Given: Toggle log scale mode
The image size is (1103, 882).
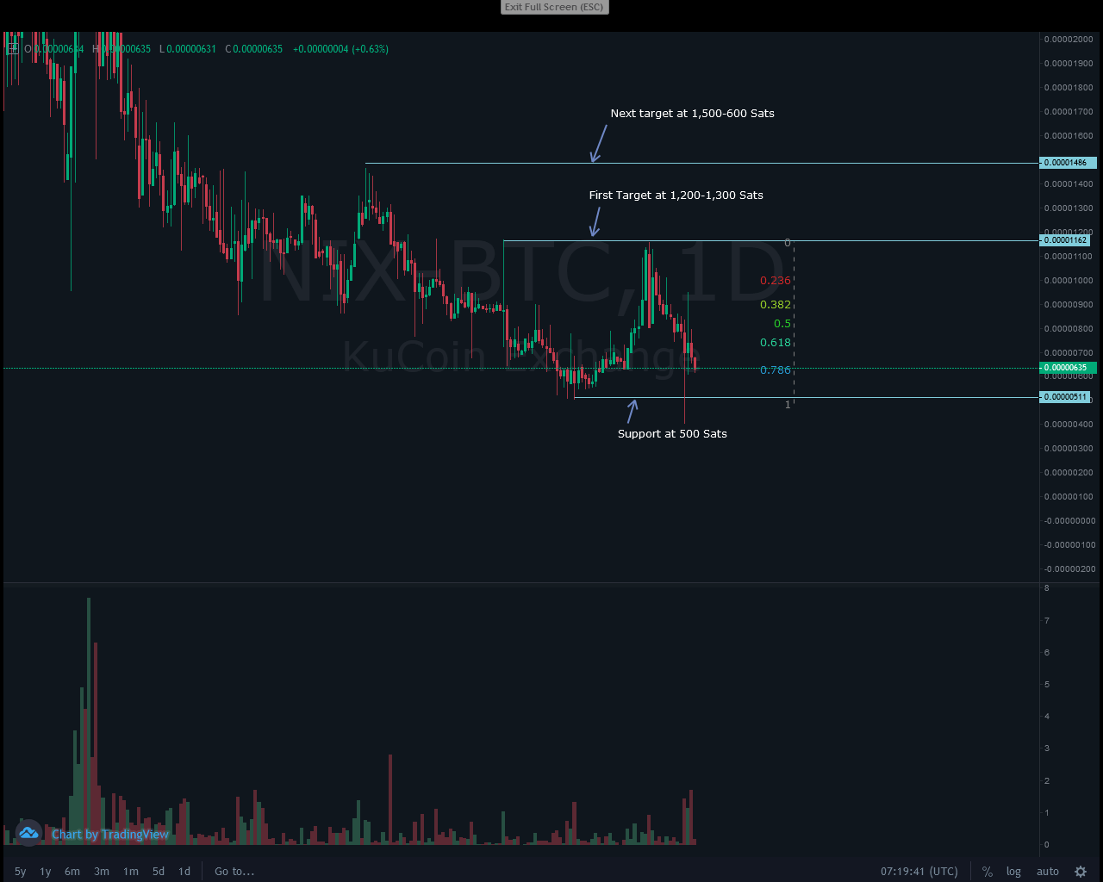Looking at the screenshot, I should pyautogui.click(x=1013, y=872).
